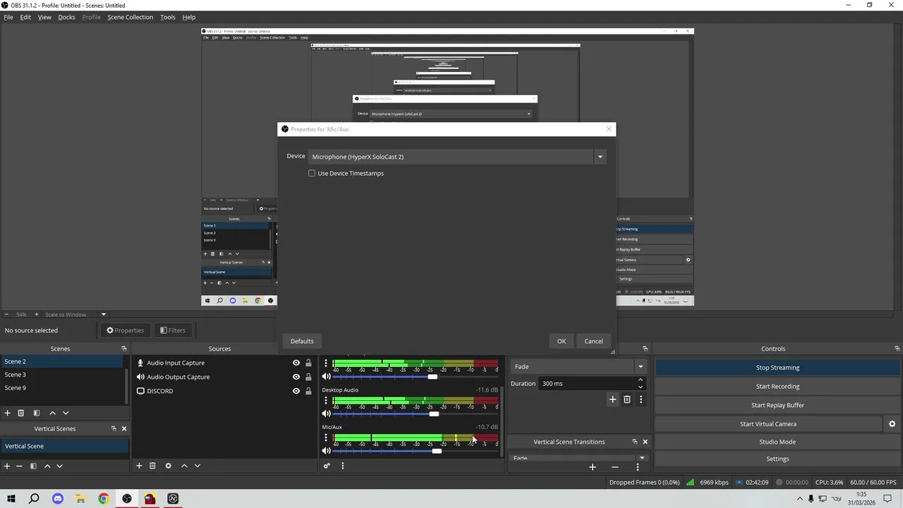Show hidden system tray icons chevron

pyautogui.click(x=799, y=499)
